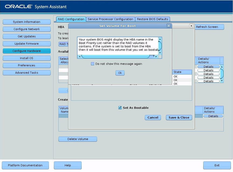Open Restore BIOS Defaults tab
233x172 pixels.
tap(152, 19)
